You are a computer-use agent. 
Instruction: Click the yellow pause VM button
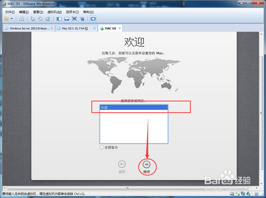click(6, 19)
